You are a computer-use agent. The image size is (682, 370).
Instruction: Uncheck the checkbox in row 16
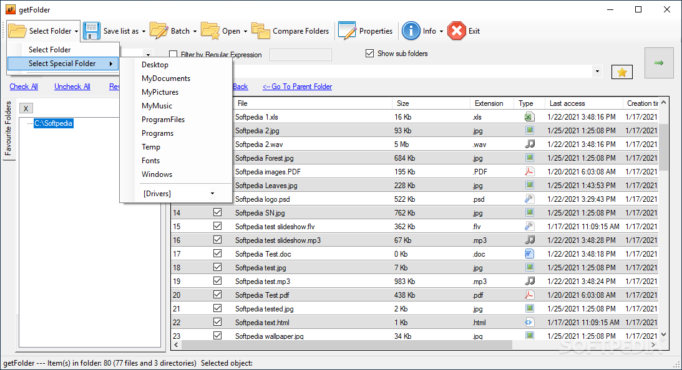(218, 240)
